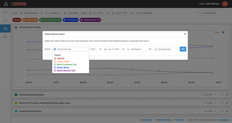Click the Chipotle brand tag

(x=17, y=20)
